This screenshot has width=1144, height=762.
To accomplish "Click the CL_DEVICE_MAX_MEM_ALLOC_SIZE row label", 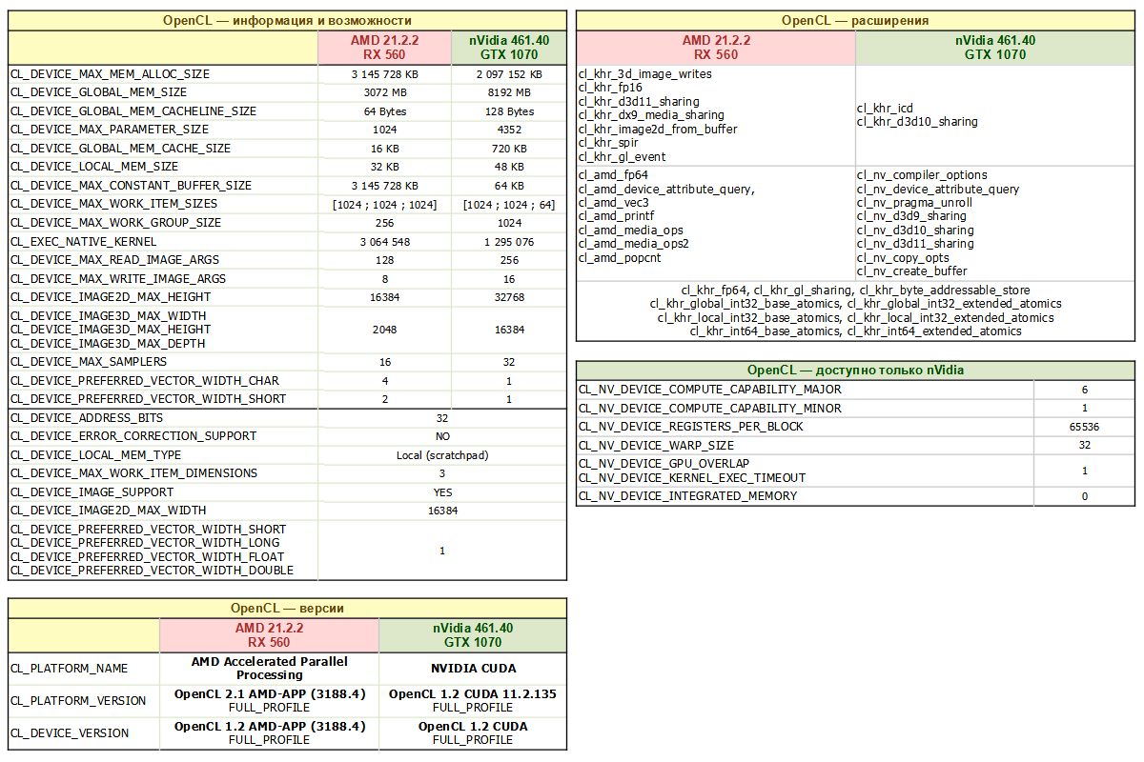I will [x=110, y=74].
